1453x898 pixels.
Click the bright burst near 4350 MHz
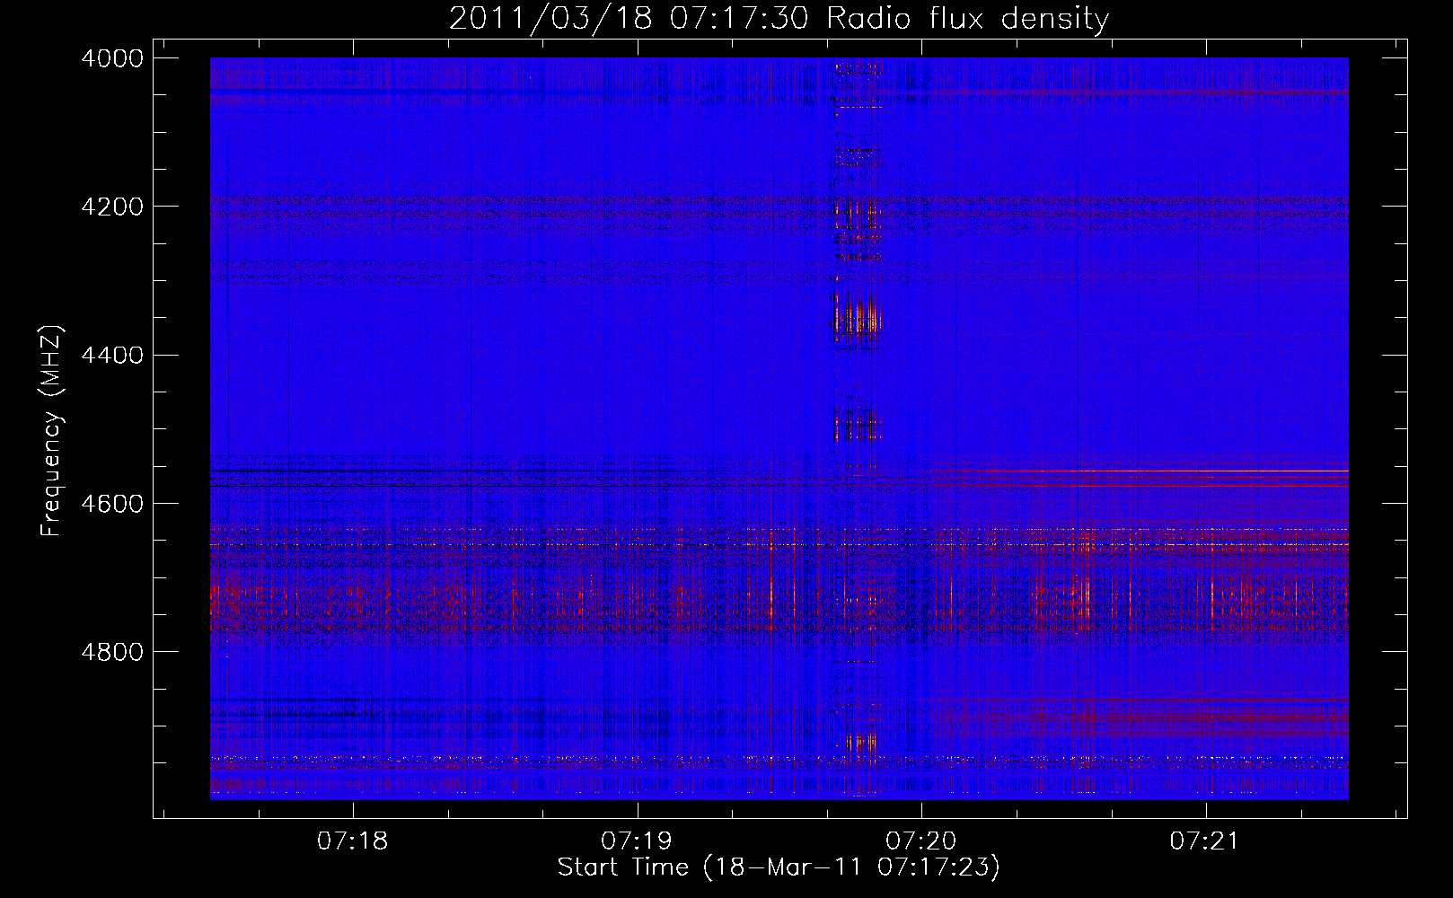tap(859, 316)
